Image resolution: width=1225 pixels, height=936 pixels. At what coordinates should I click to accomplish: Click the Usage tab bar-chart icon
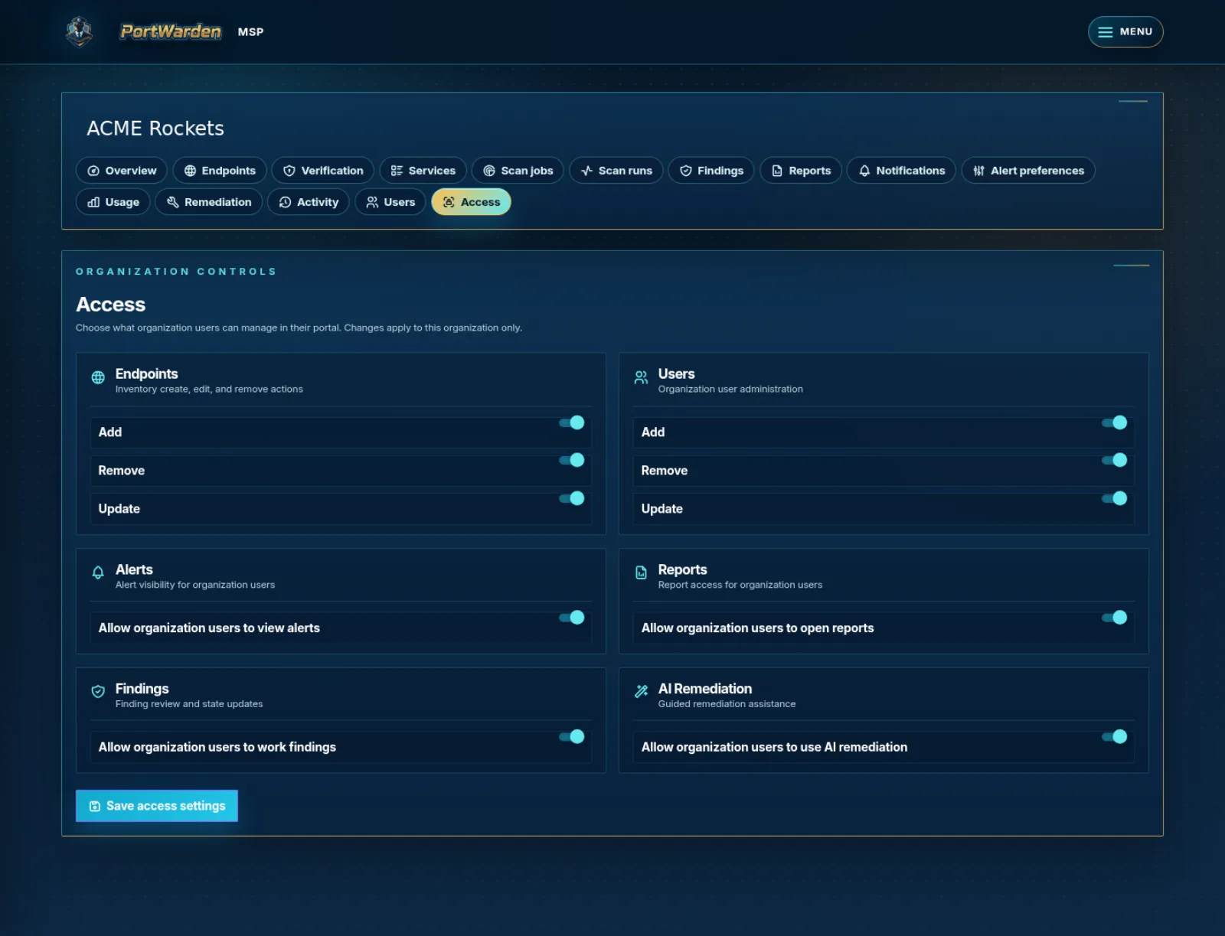pos(93,202)
